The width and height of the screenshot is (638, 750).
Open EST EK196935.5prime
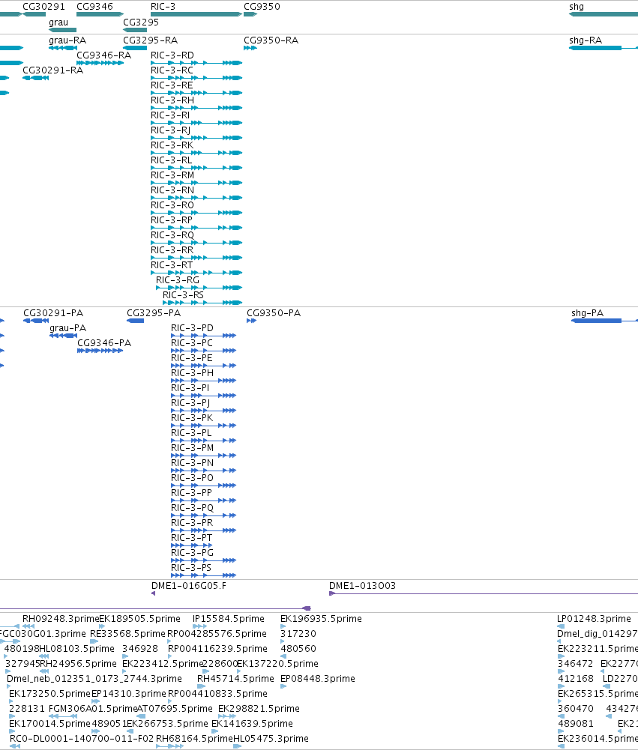pos(283,626)
